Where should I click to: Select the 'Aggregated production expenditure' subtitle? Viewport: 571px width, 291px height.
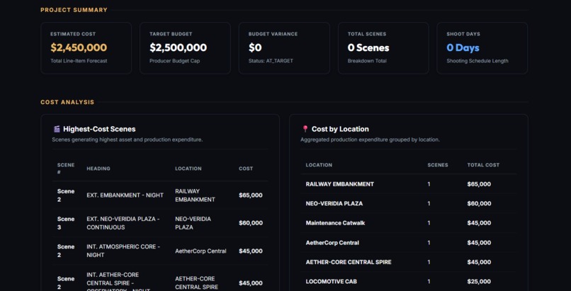370,139
